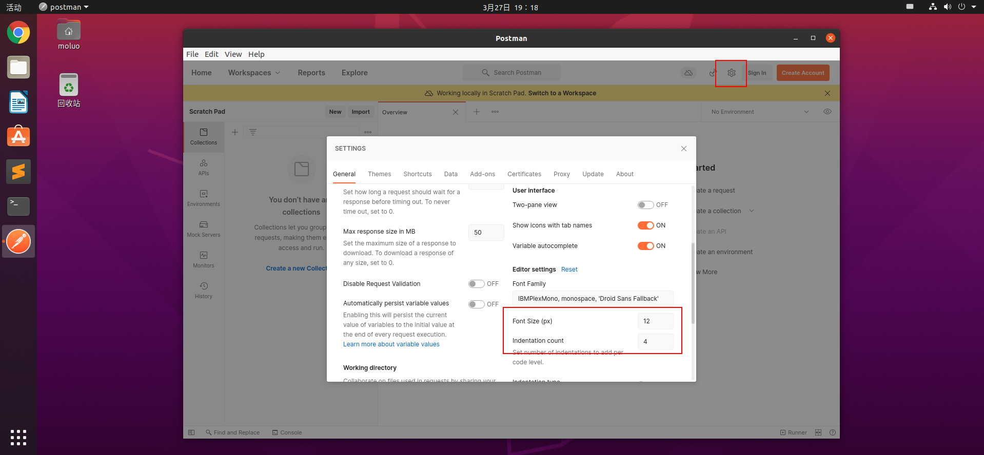Toggle the Two-pane view switch
The height and width of the screenshot is (455, 984).
tap(646, 205)
